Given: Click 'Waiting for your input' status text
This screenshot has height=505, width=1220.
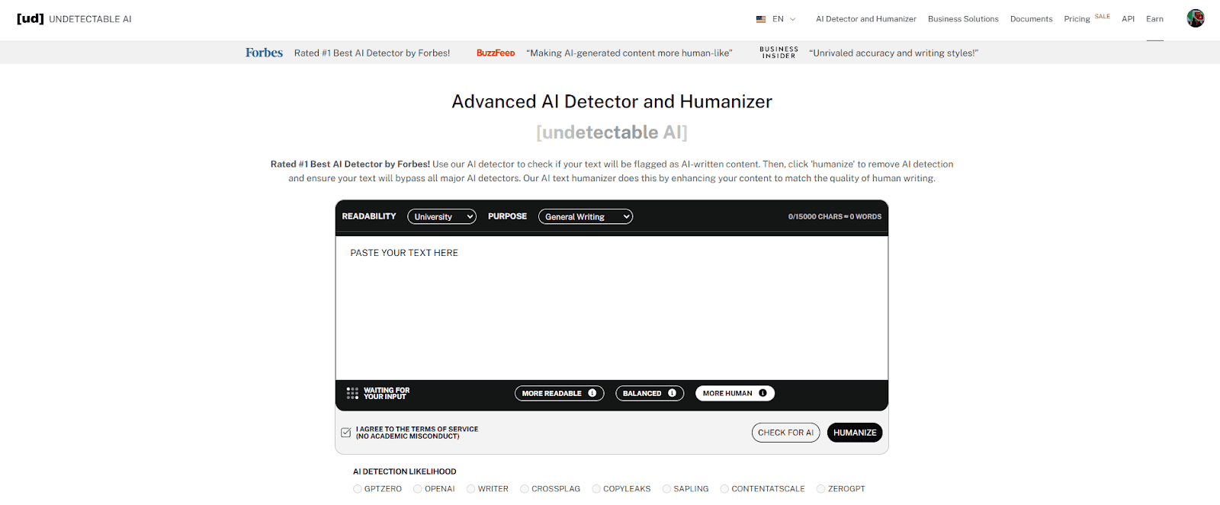Looking at the screenshot, I should pos(387,393).
